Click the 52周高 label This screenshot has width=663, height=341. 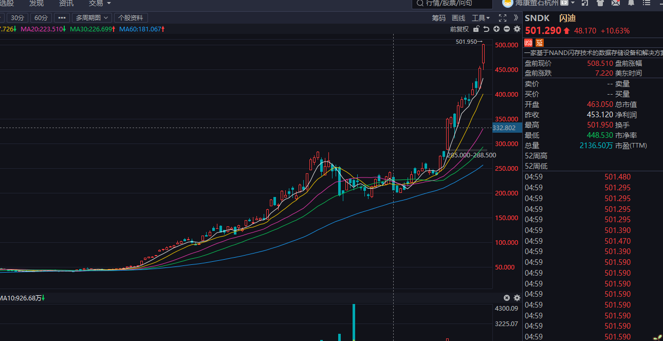536,156
